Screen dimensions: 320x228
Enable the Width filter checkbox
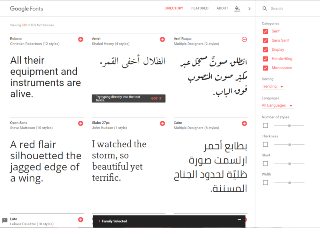pos(265,182)
